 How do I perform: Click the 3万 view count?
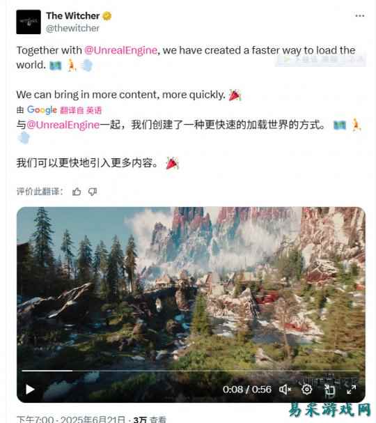pyautogui.click(x=150, y=420)
